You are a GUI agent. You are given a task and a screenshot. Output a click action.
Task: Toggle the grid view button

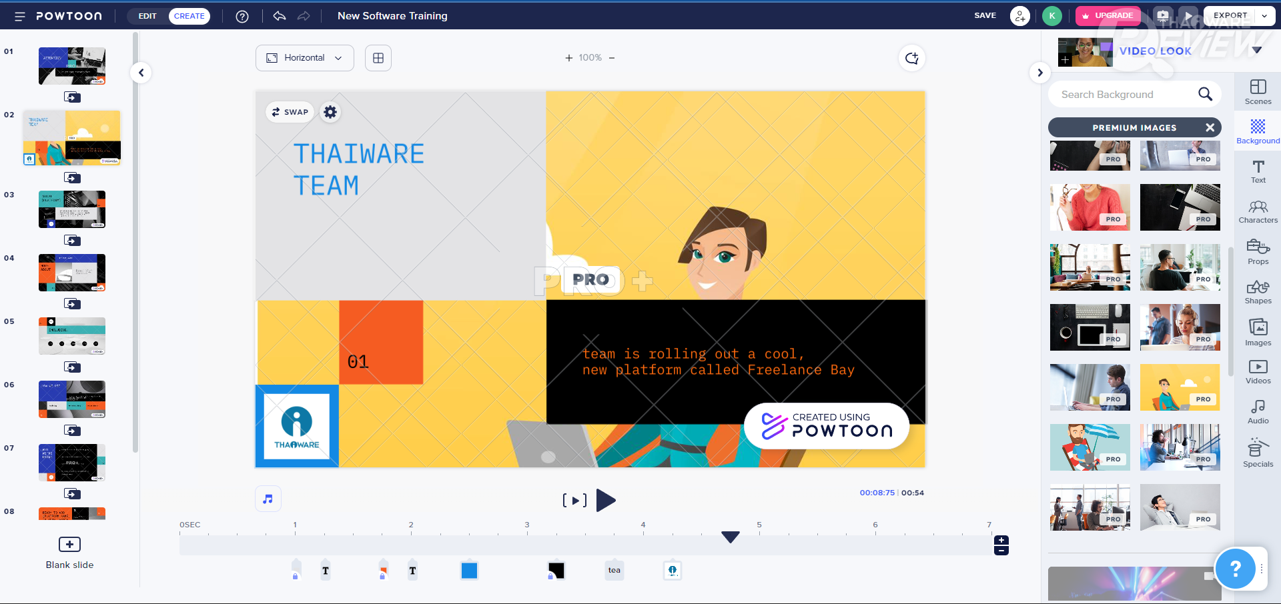[378, 58]
